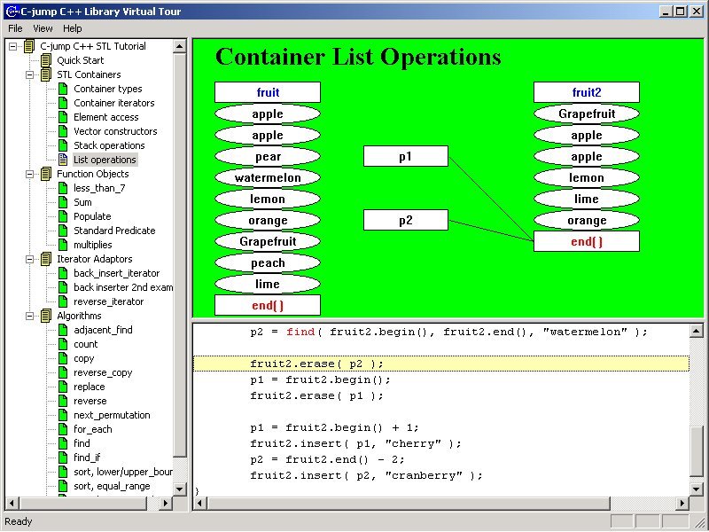Click the replace page icon
Image resolution: width=709 pixels, height=532 pixels.
(x=63, y=387)
